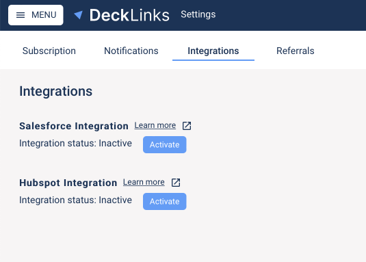Select the Integrations tab
The image size is (366, 262).
213,51
